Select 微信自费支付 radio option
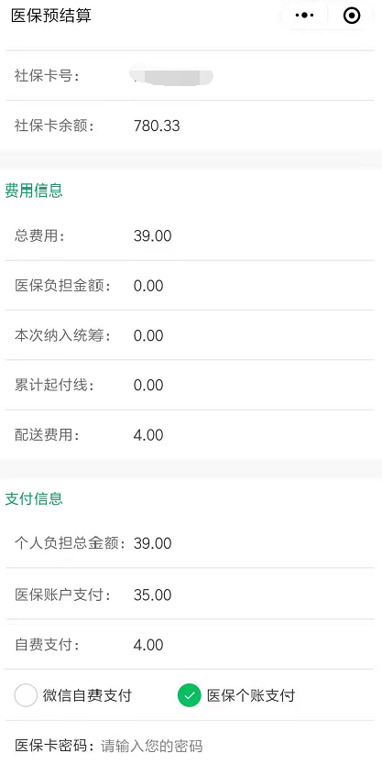The width and height of the screenshot is (382, 764). (x=73, y=695)
